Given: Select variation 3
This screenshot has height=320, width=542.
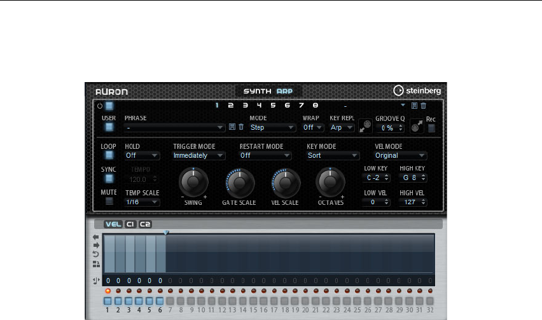Looking at the screenshot, I should (x=245, y=106).
